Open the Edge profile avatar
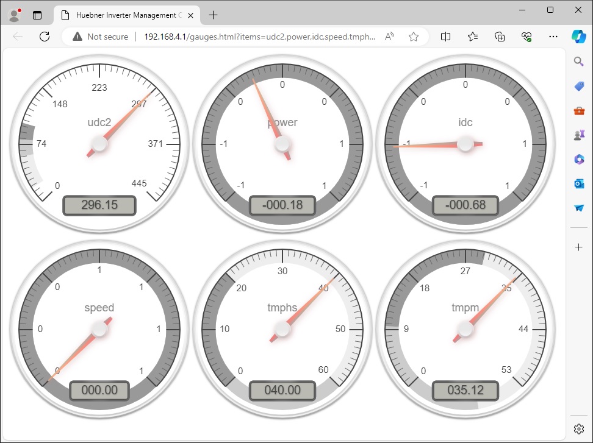This screenshot has height=443, width=593. tap(14, 15)
